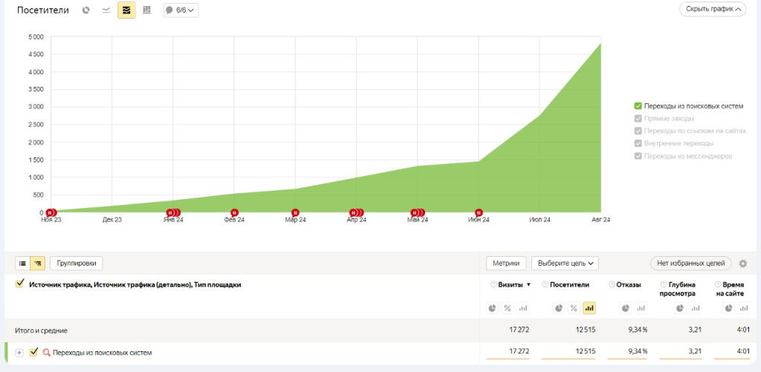Toggle the Прямые заходы legend checkbox
This screenshot has height=372, width=761.
coord(638,118)
